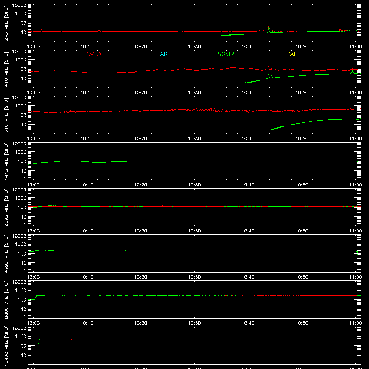The image size is (369, 369).
Task: Click 10:50 tick label under 245 MHz plot
Action: click(302, 47)
